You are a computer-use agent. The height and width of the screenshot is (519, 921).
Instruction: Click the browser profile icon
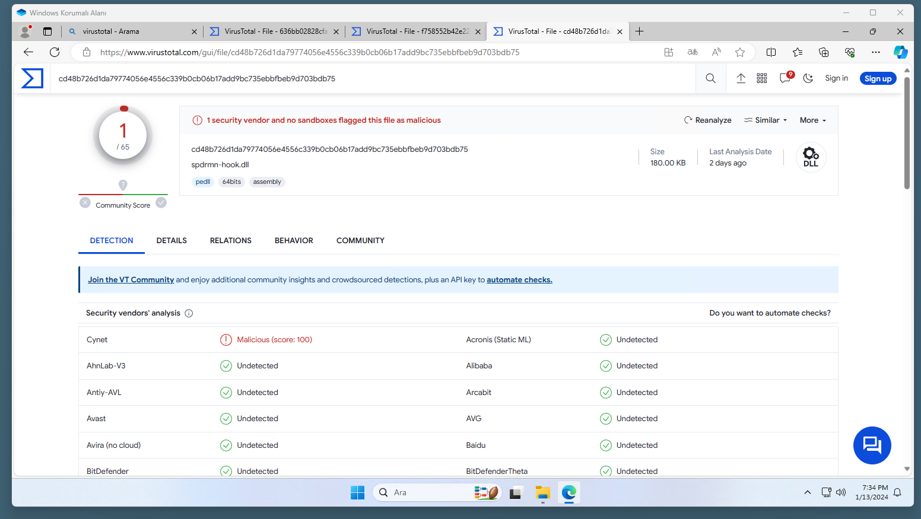[26, 31]
